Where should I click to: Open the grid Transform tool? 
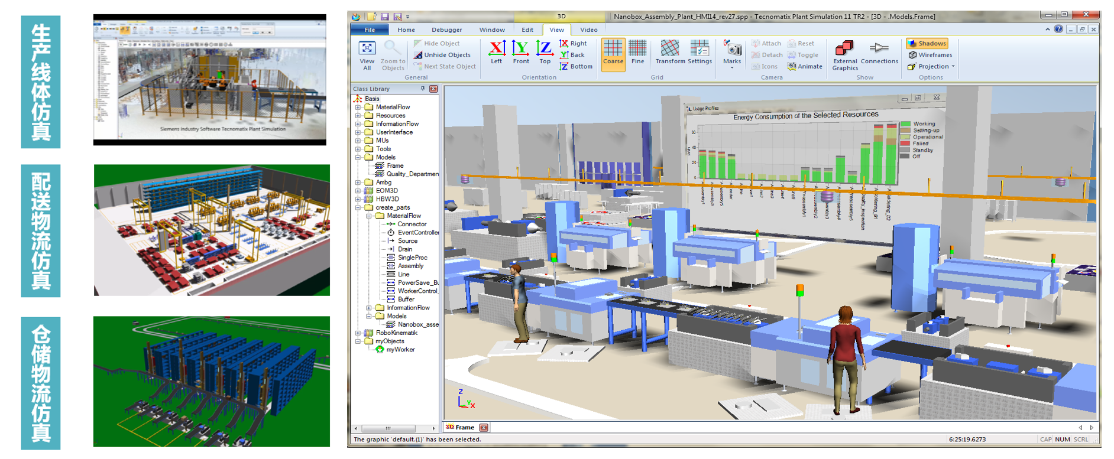point(669,52)
